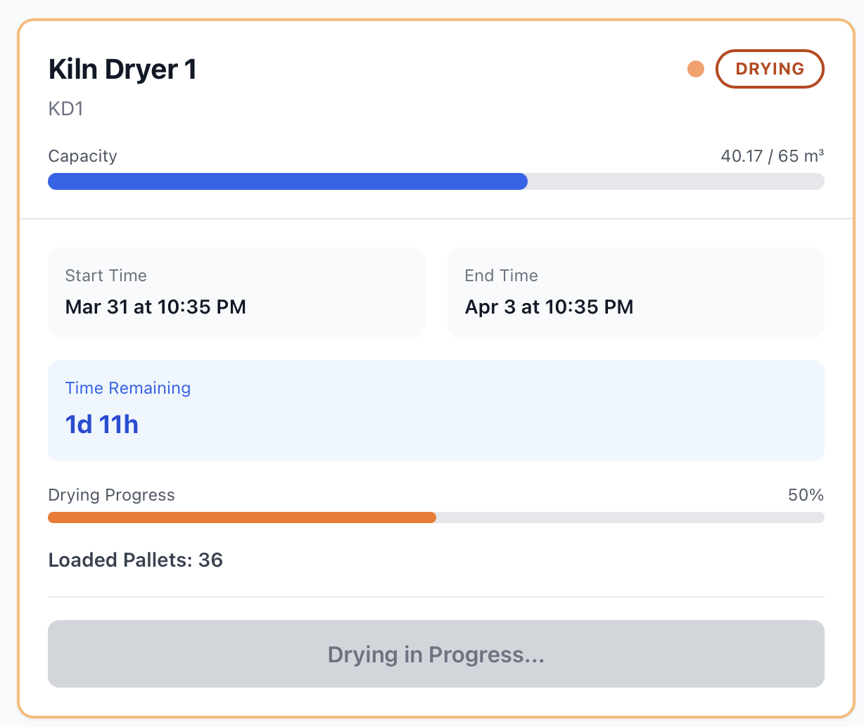This screenshot has height=727, width=864.
Task: Click the Start Time card
Action: 236,292
